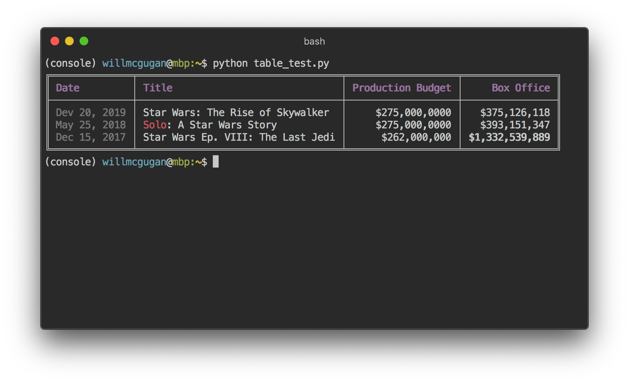Click the Skywalker row's $275,000,0000 budget
Viewport: 629px width, 383px height.
tap(413, 113)
